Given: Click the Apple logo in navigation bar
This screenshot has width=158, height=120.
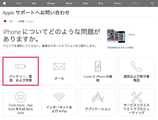Looking at the screenshot, I should 4,3.
